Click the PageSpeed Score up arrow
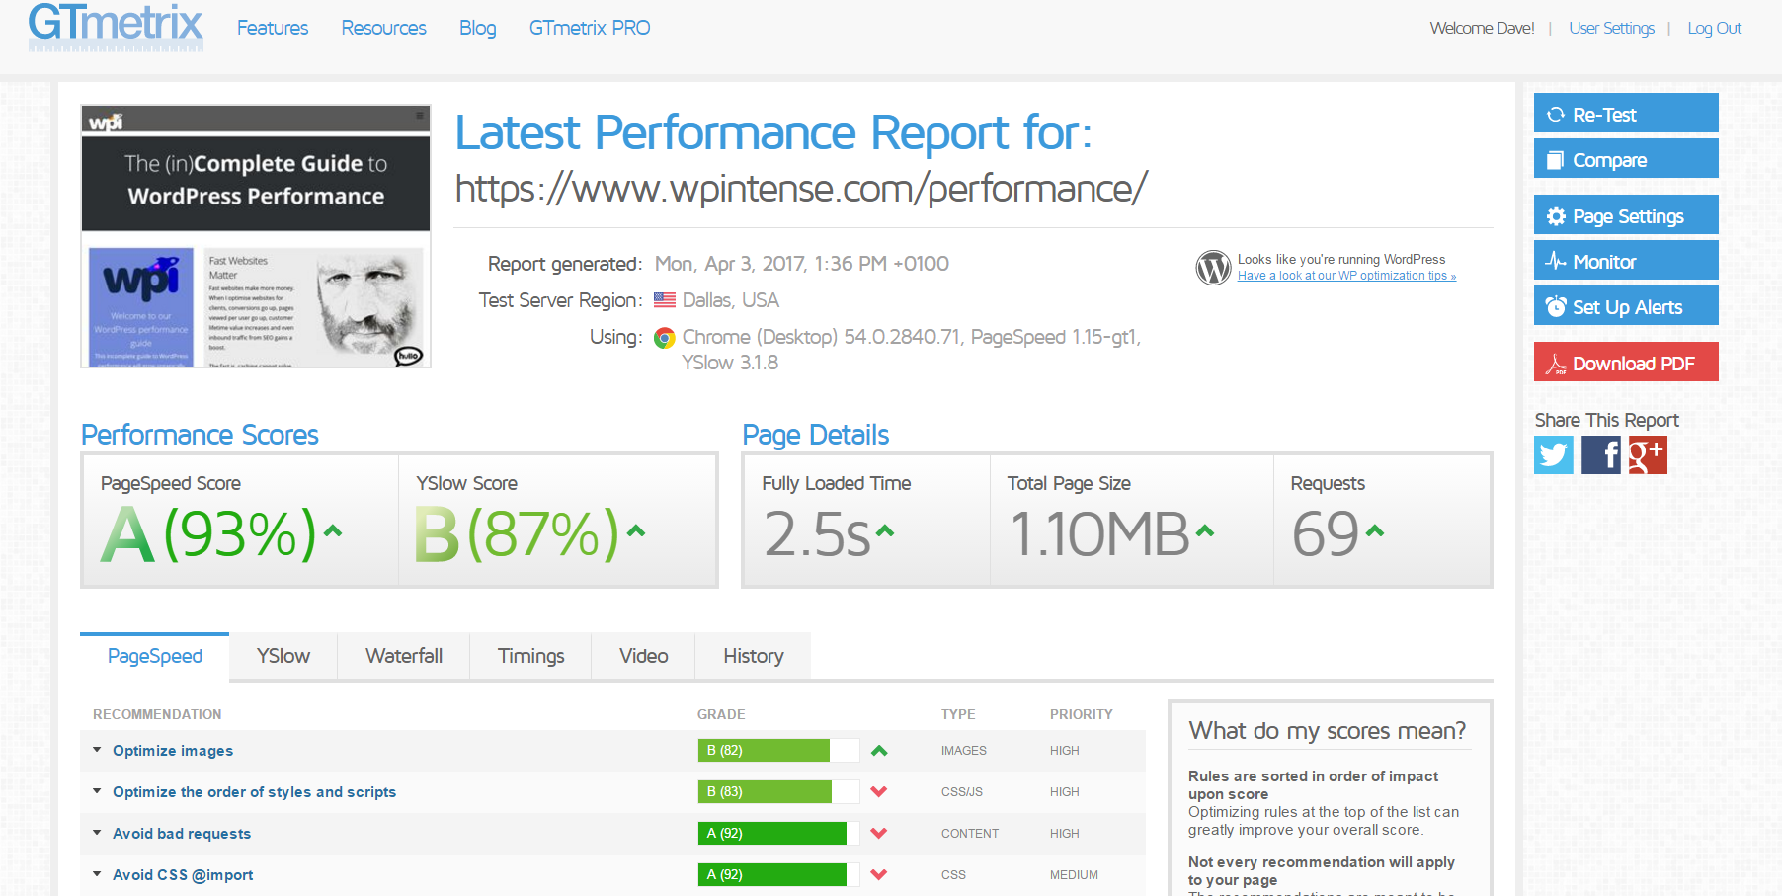 click(333, 531)
